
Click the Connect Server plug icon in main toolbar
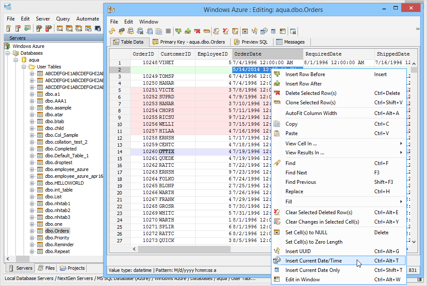[39, 28]
